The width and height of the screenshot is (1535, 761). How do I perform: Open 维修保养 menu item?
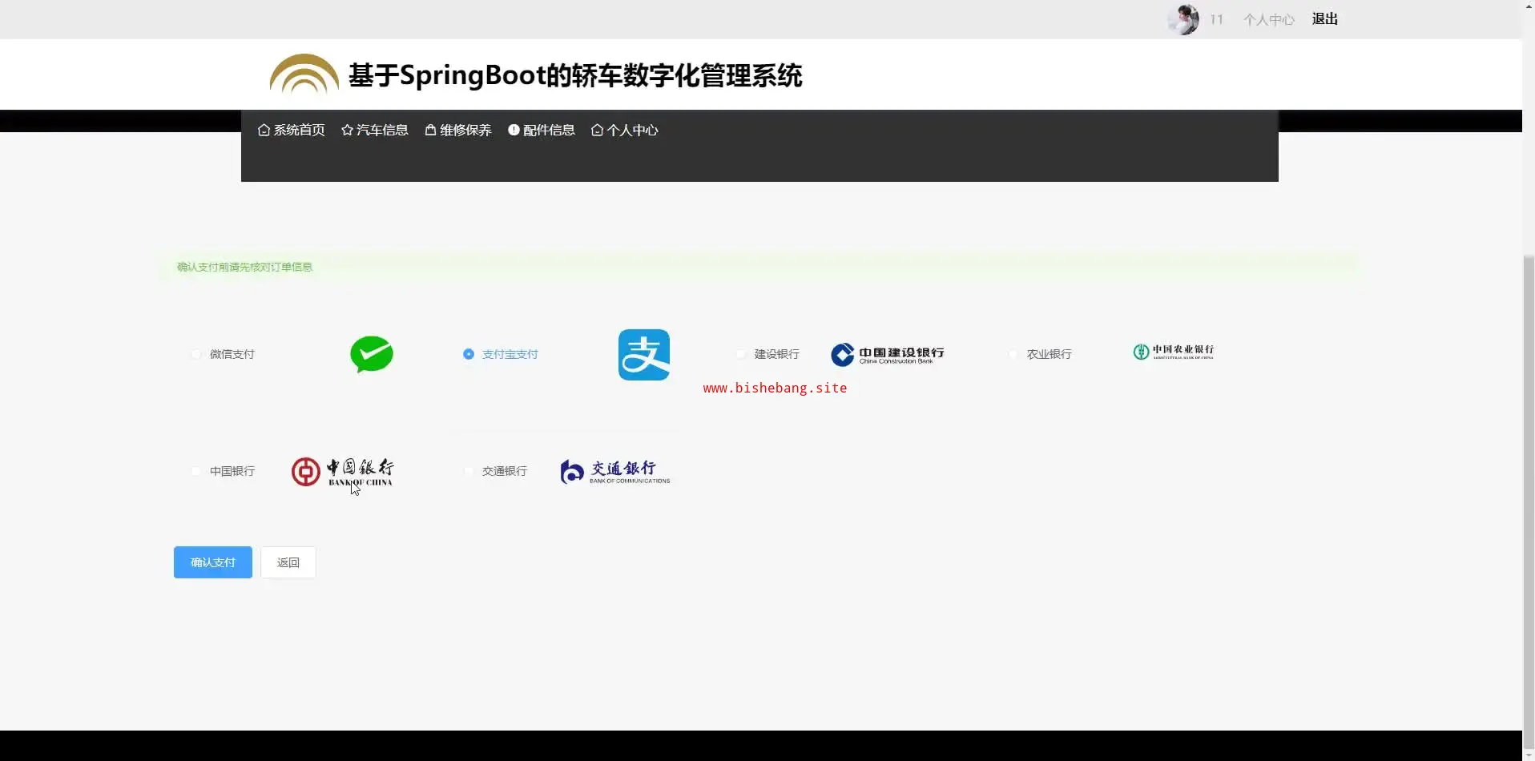click(458, 130)
